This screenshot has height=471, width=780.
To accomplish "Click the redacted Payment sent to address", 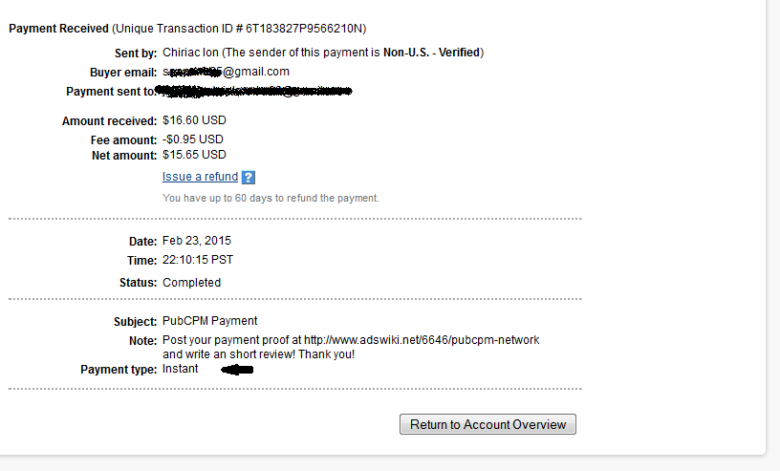I will (253, 91).
